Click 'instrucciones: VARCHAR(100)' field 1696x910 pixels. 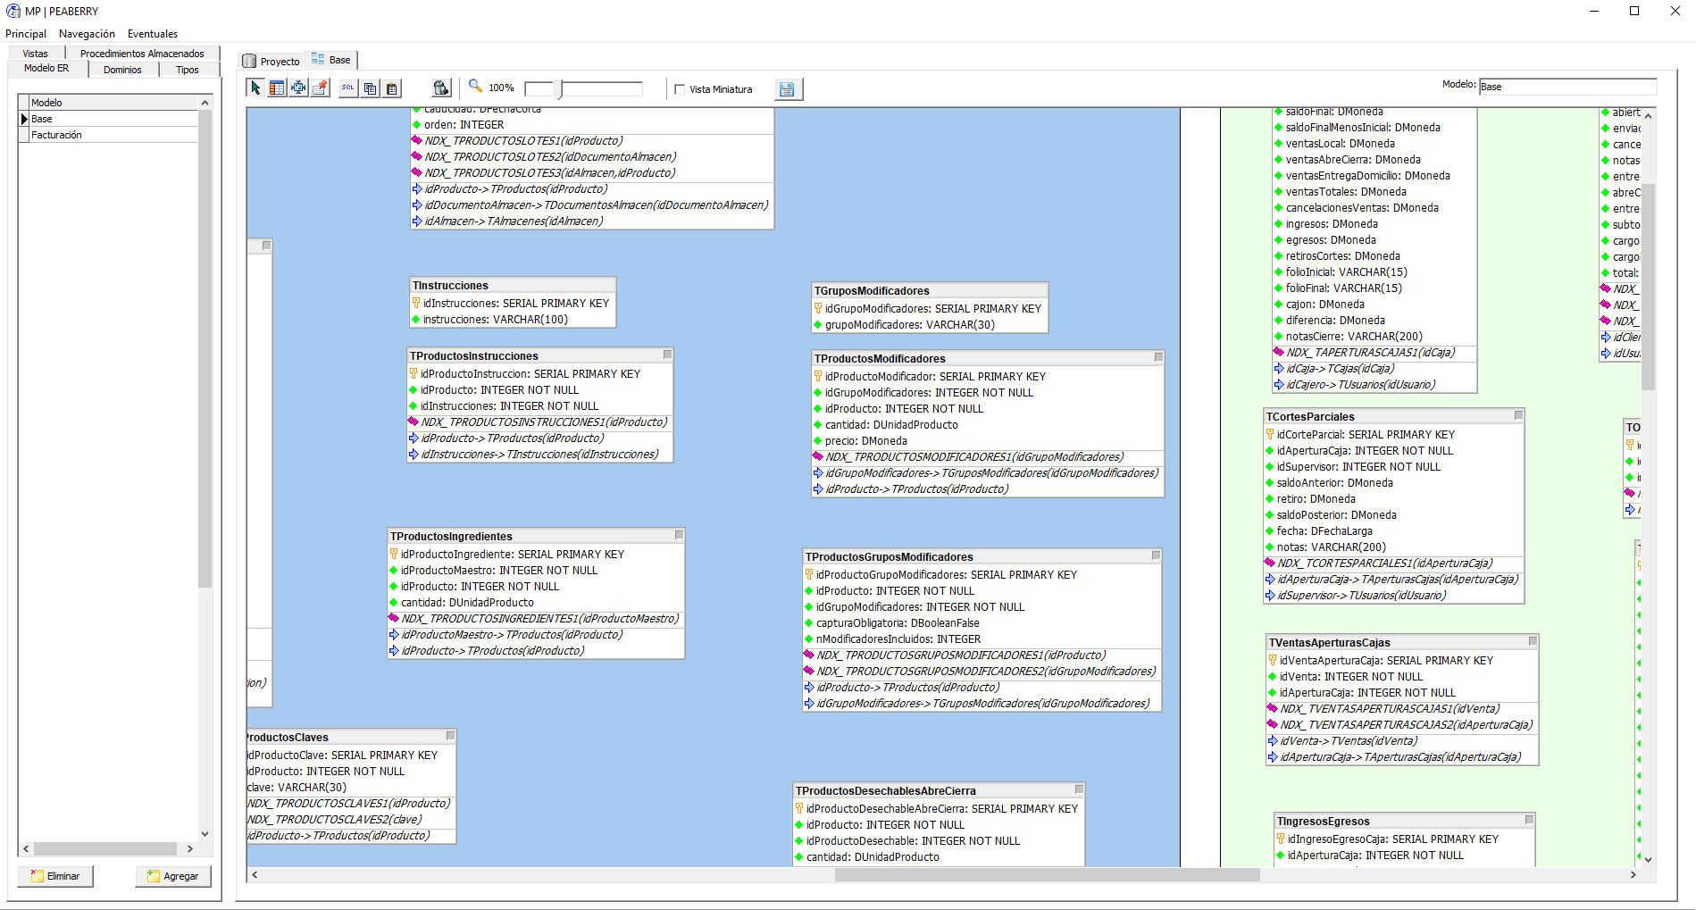(496, 320)
